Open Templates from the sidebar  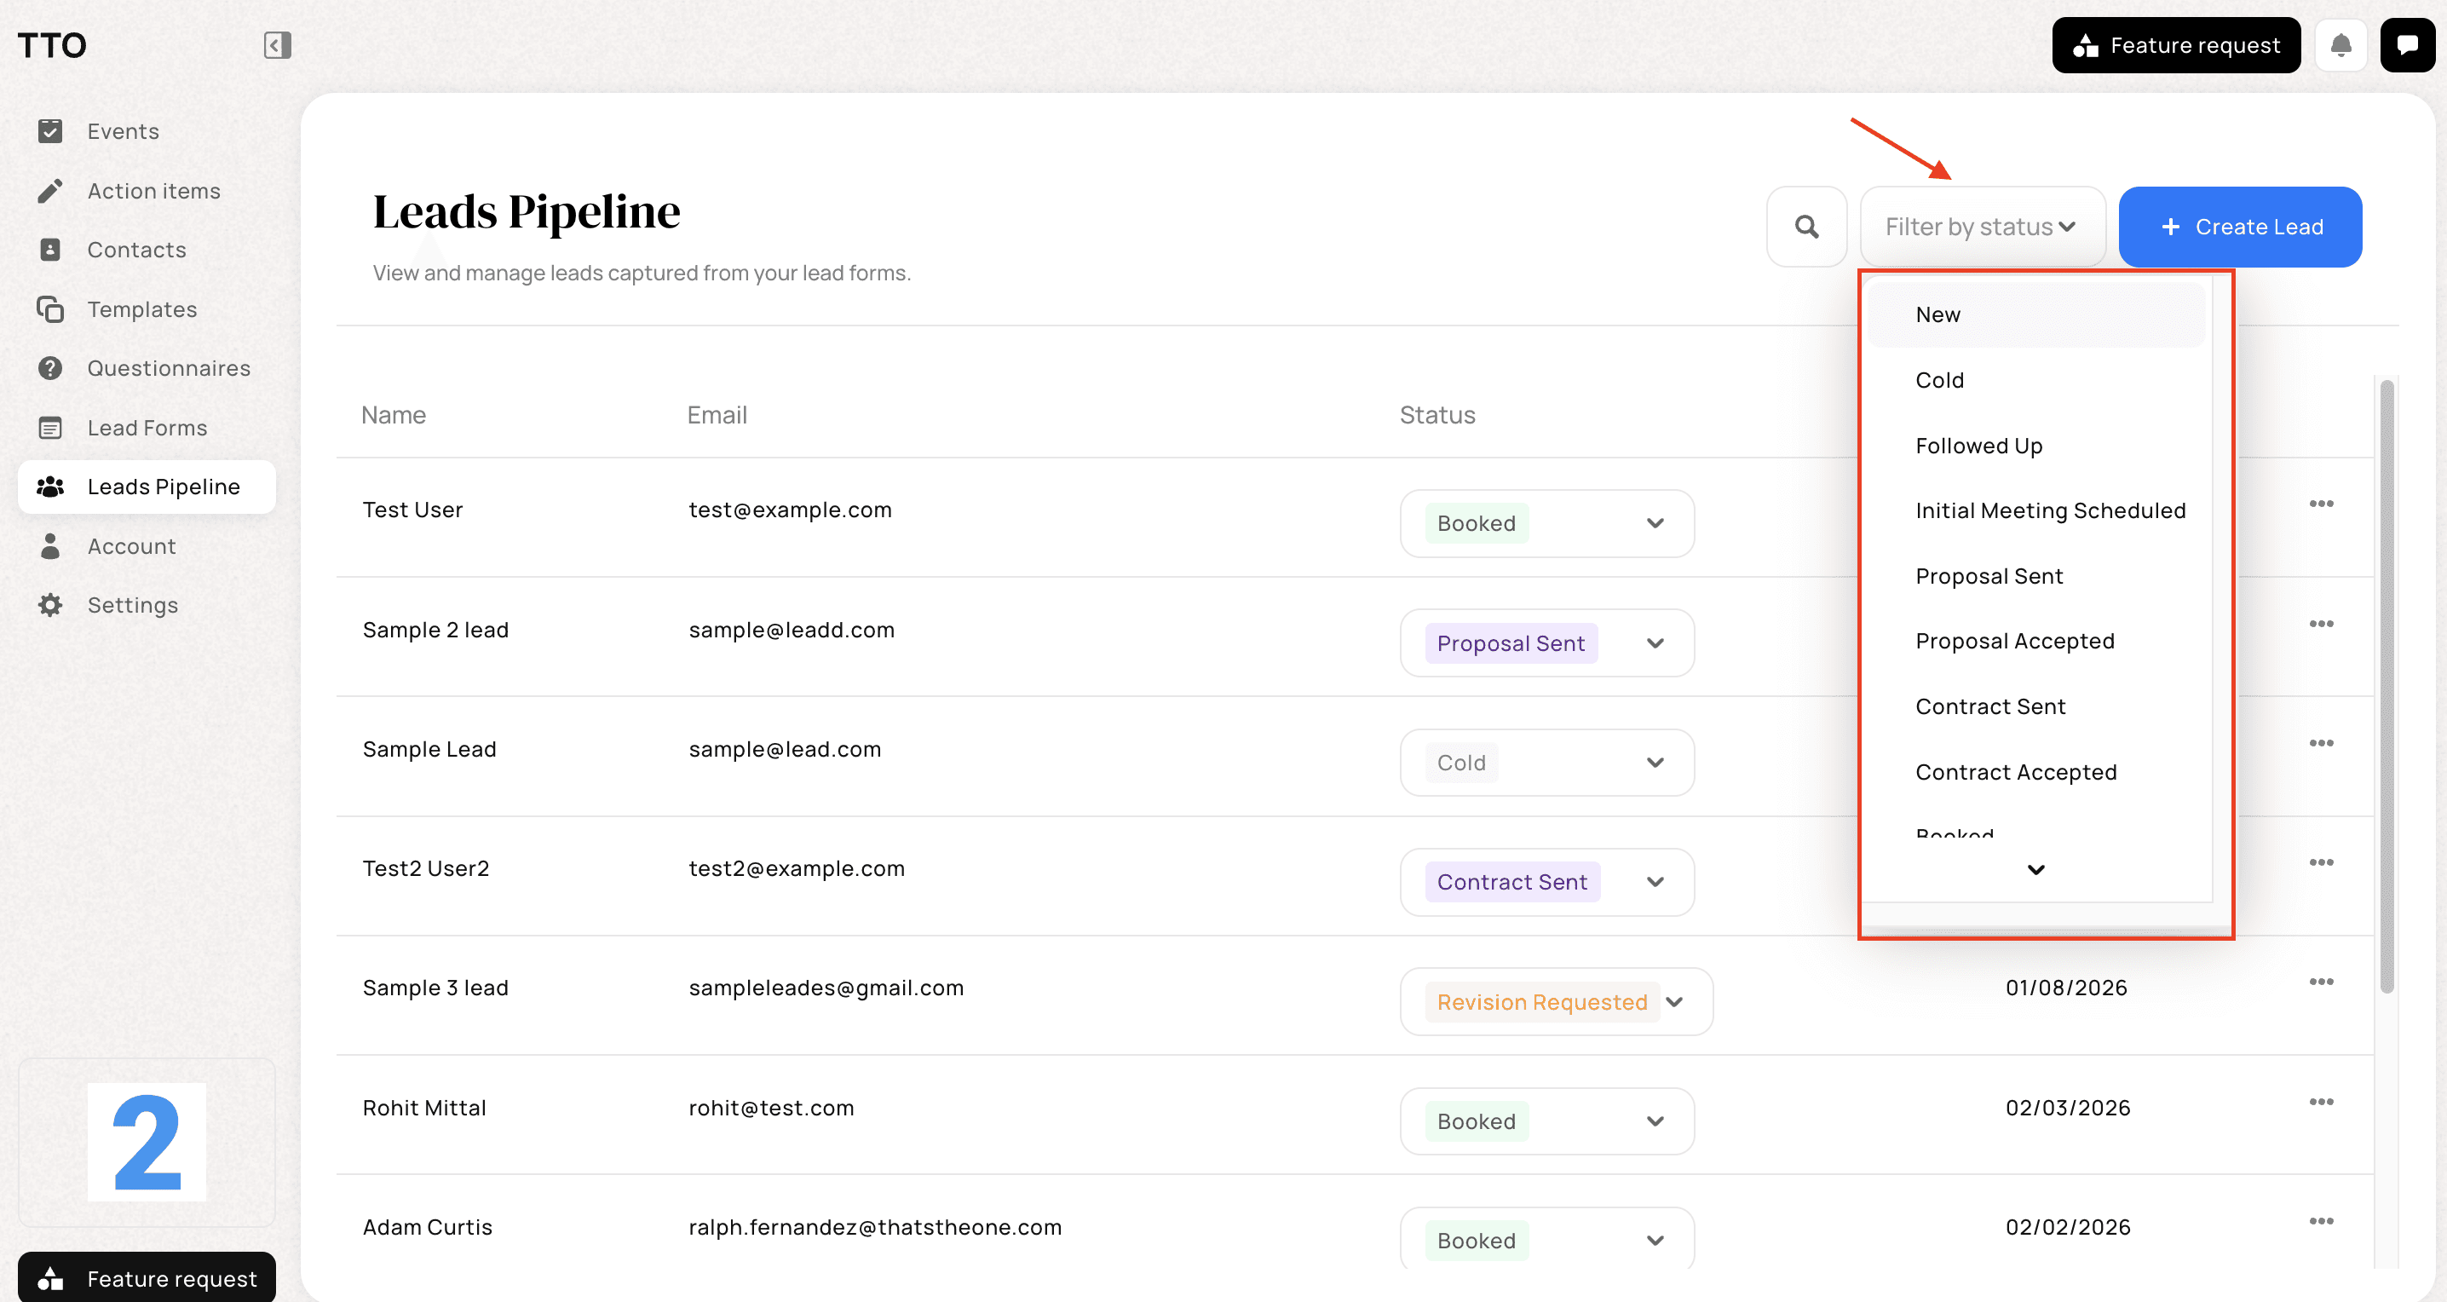click(141, 309)
